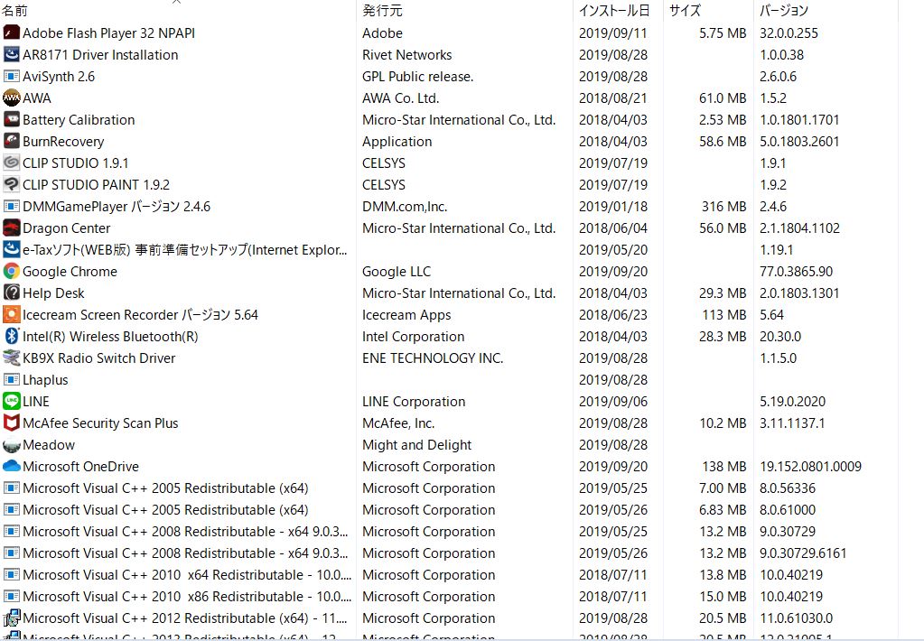Sort by the 名前 column header

(x=15, y=12)
